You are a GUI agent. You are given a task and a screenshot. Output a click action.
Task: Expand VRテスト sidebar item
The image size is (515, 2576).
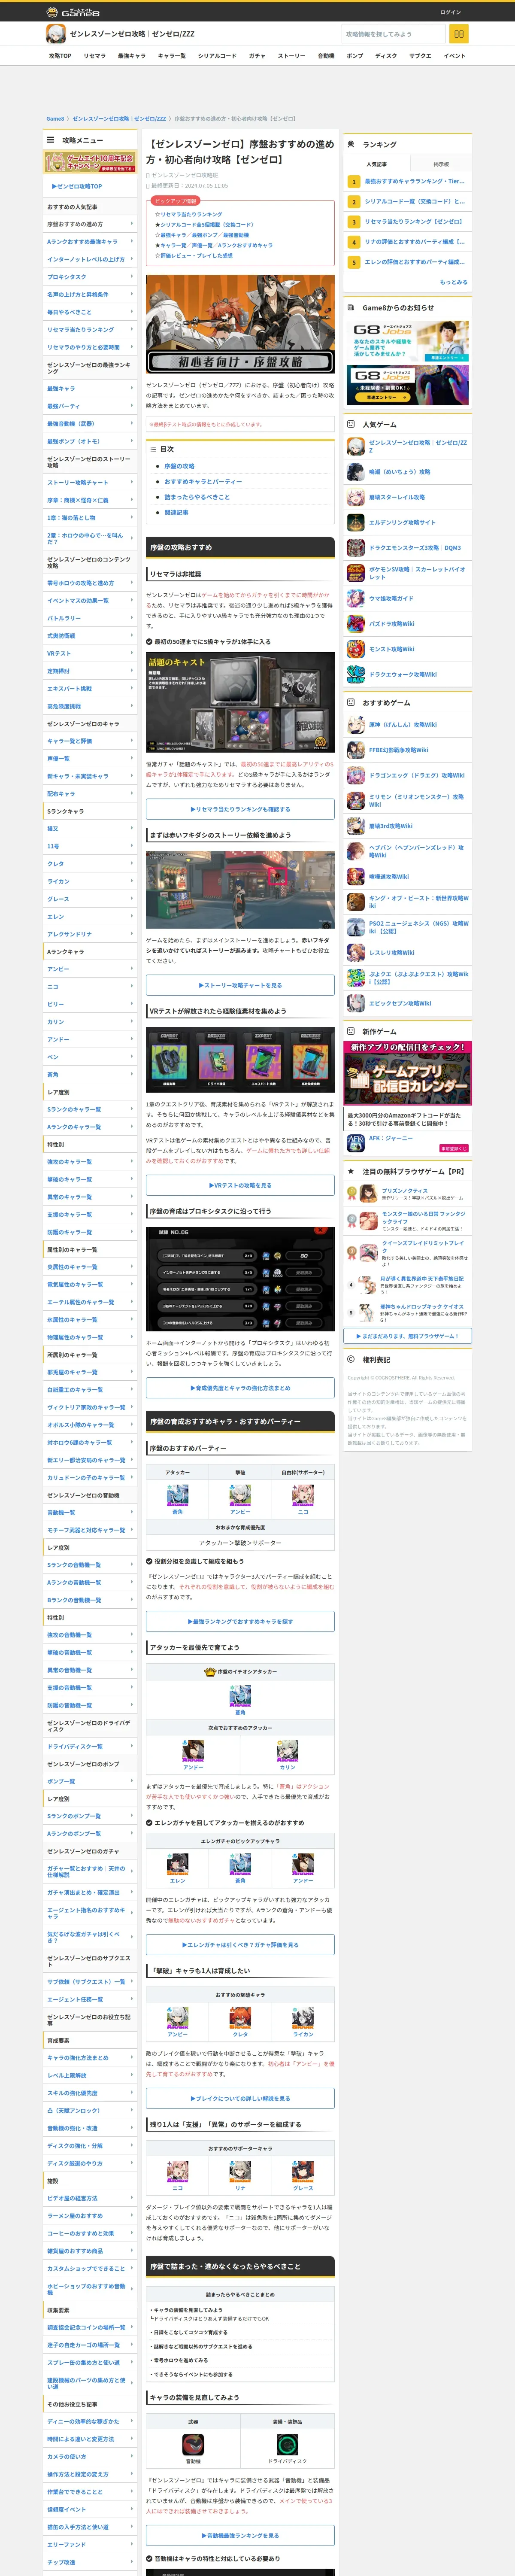click(90, 653)
